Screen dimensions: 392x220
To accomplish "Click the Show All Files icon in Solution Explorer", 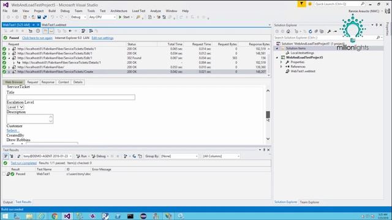I will tap(322, 31).
